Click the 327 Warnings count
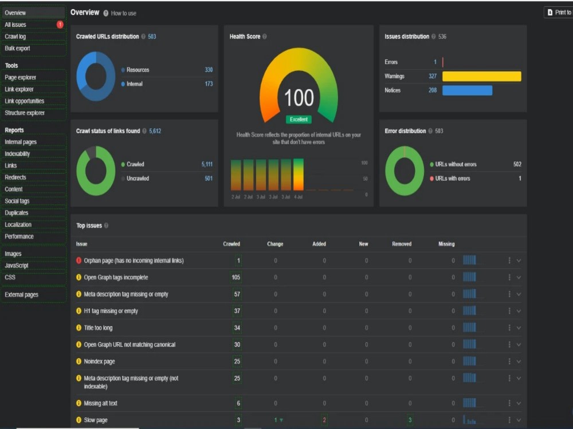 [433, 76]
